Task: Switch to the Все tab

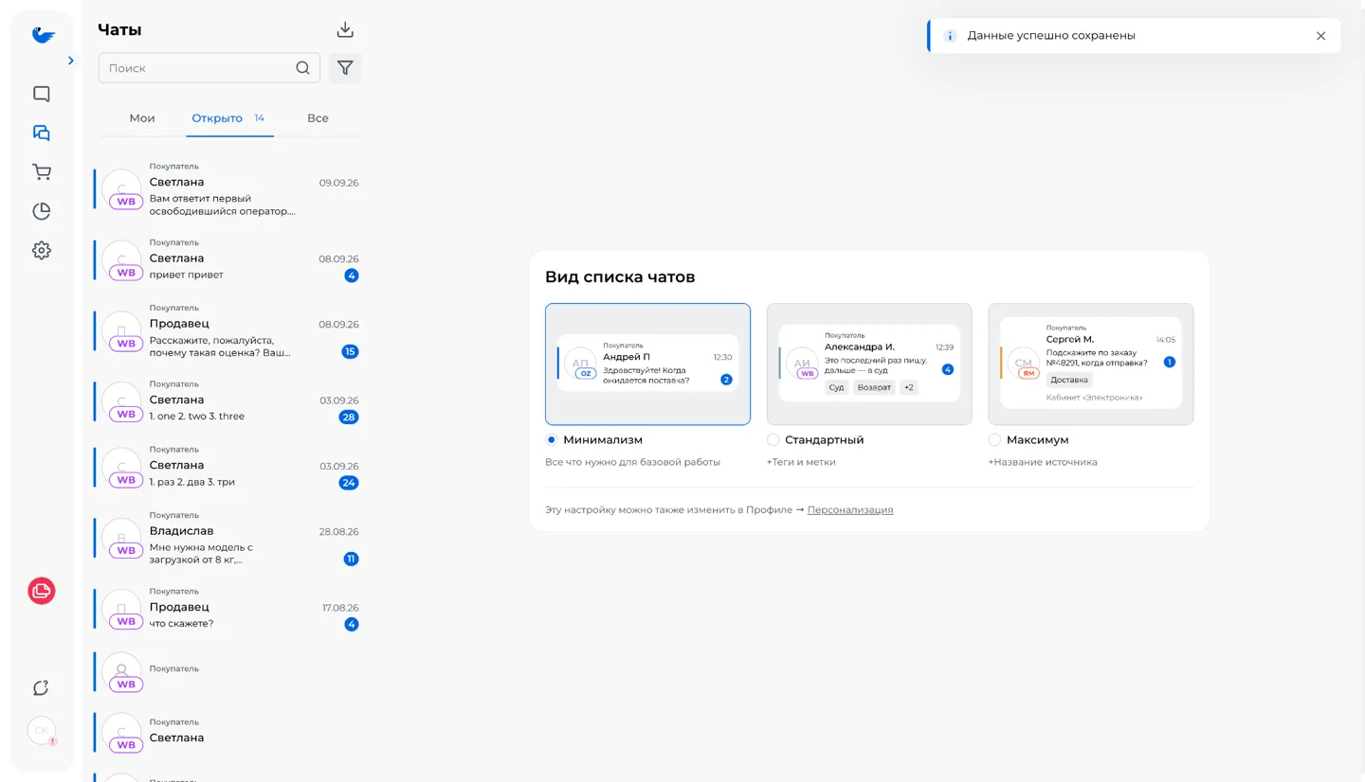Action: (318, 118)
